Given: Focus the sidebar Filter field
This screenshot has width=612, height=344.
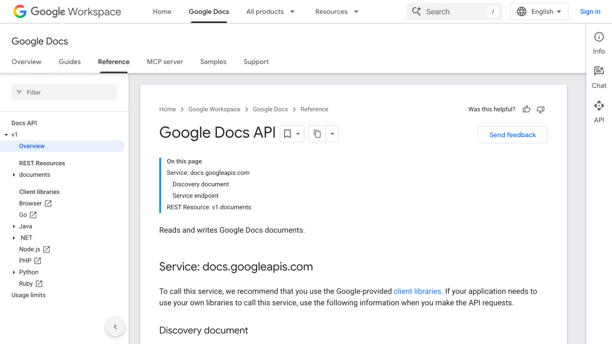Looking at the screenshot, I should click(x=64, y=92).
